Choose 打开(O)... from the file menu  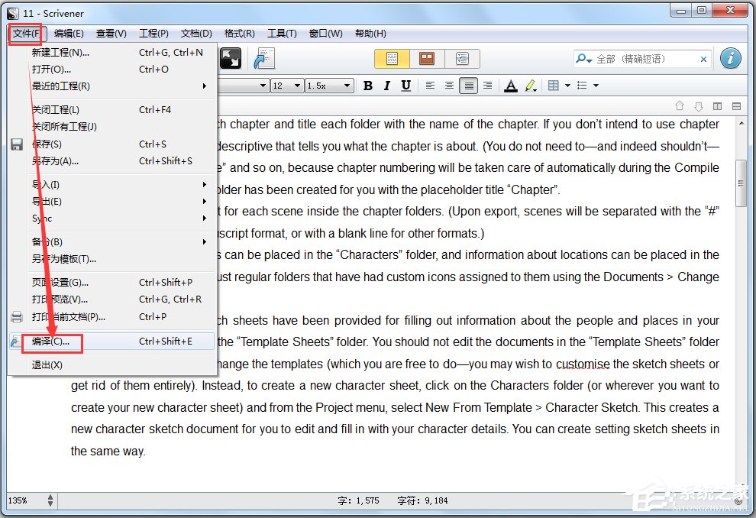click(x=111, y=69)
